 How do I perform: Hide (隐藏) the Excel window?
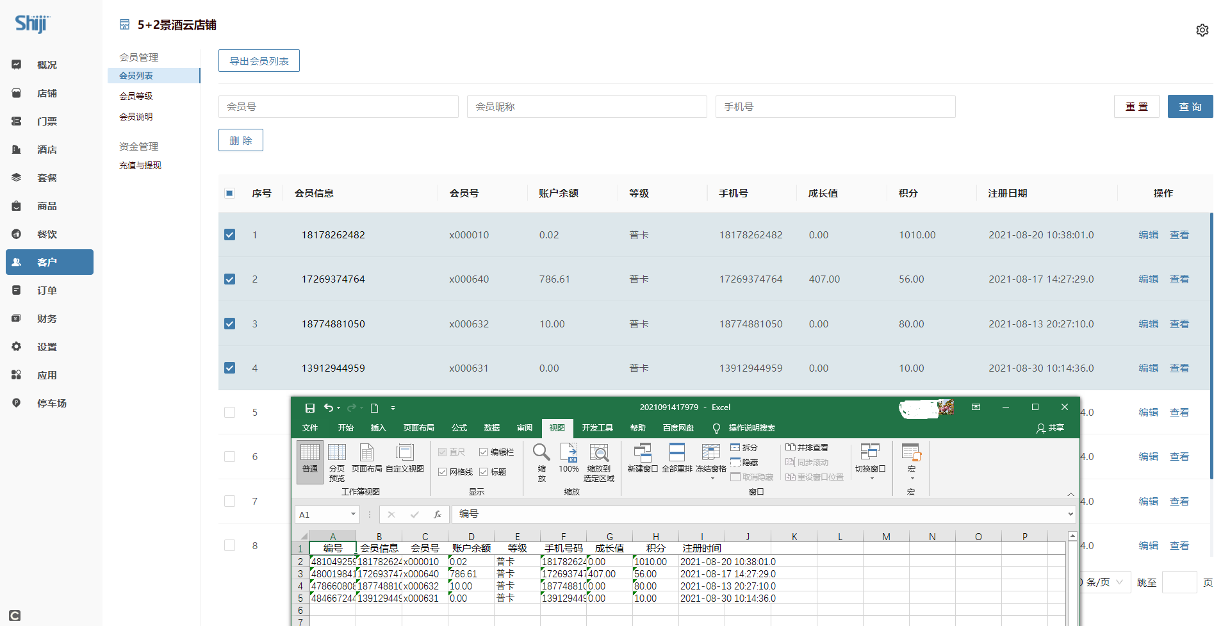[x=744, y=462]
